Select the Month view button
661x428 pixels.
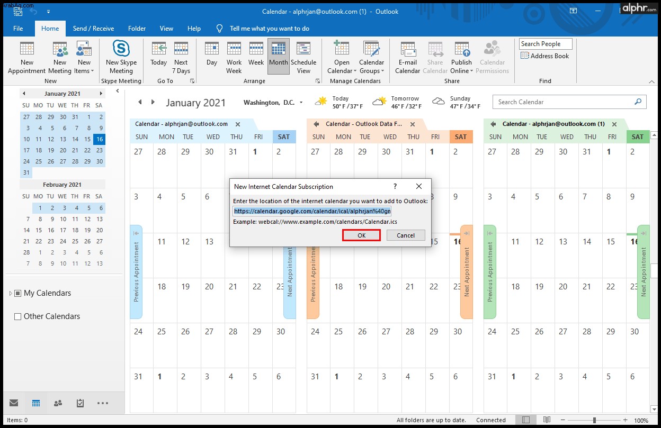coord(279,56)
